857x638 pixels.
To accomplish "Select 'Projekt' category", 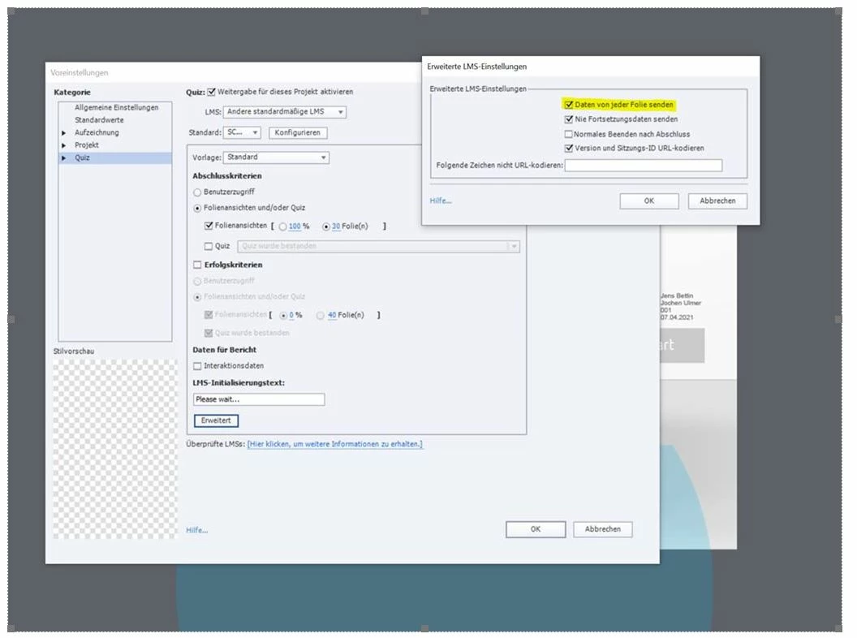I will click(86, 145).
